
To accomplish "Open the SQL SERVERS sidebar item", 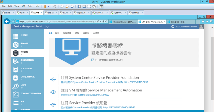I will point(26,68).
